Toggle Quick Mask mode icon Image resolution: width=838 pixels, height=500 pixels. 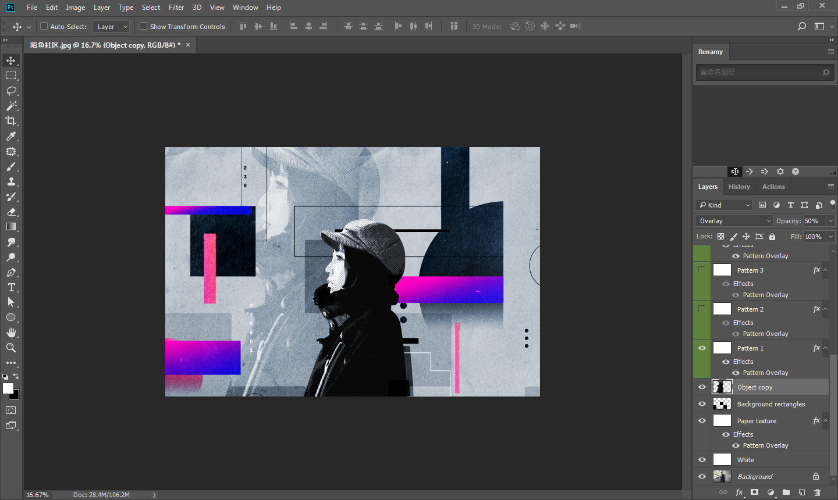11,410
